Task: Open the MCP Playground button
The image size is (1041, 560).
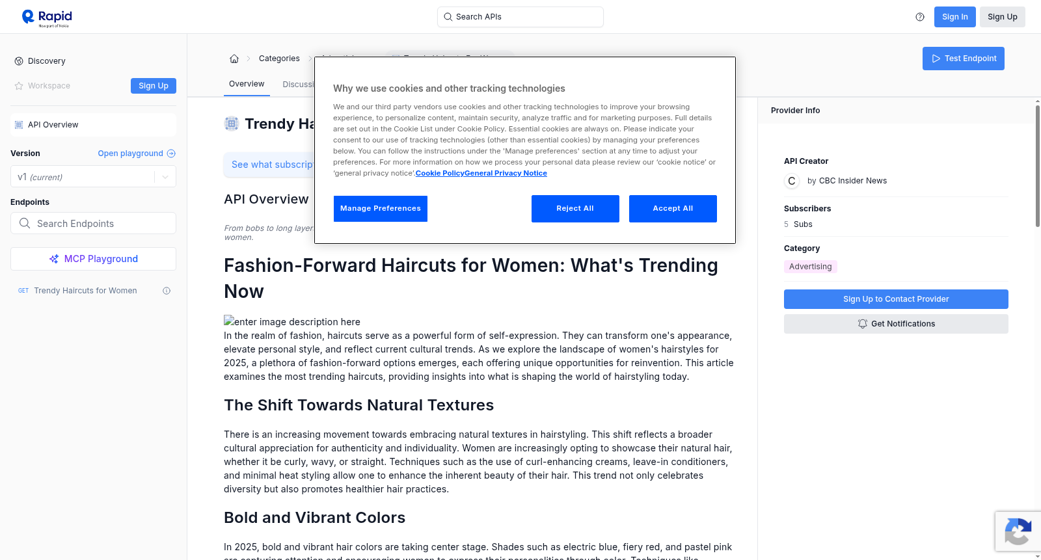Action: (93, 259)
